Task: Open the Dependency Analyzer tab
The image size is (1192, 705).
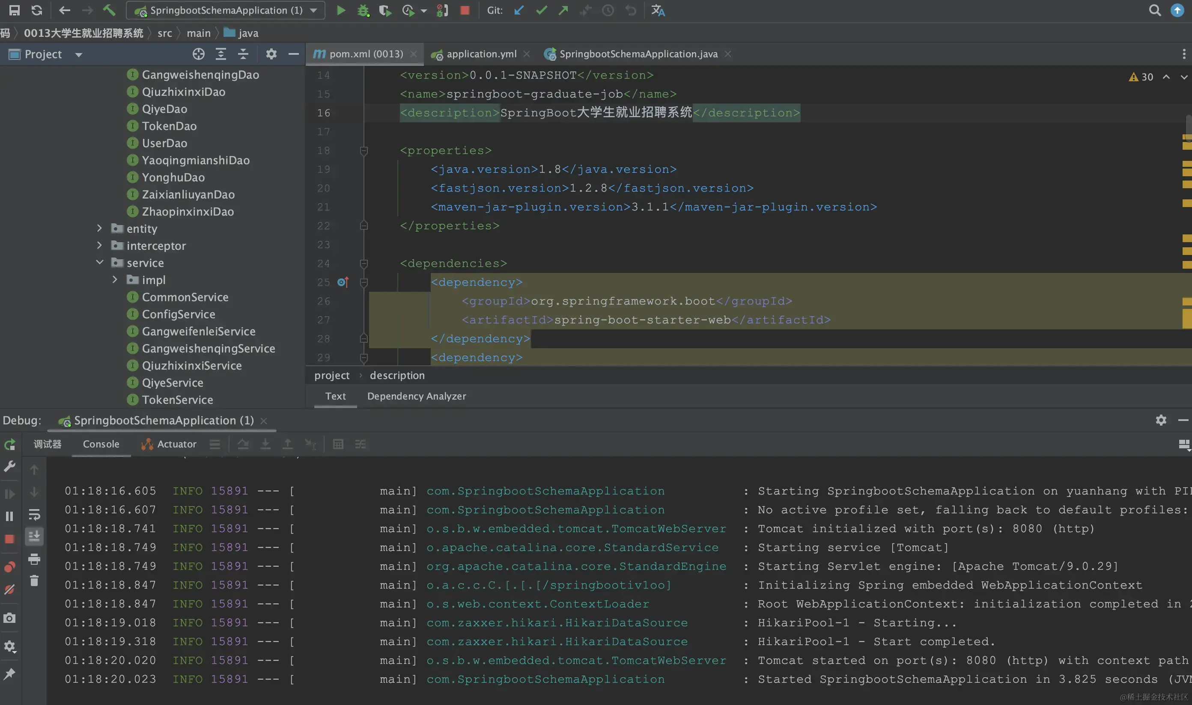Action: point(417,396)
